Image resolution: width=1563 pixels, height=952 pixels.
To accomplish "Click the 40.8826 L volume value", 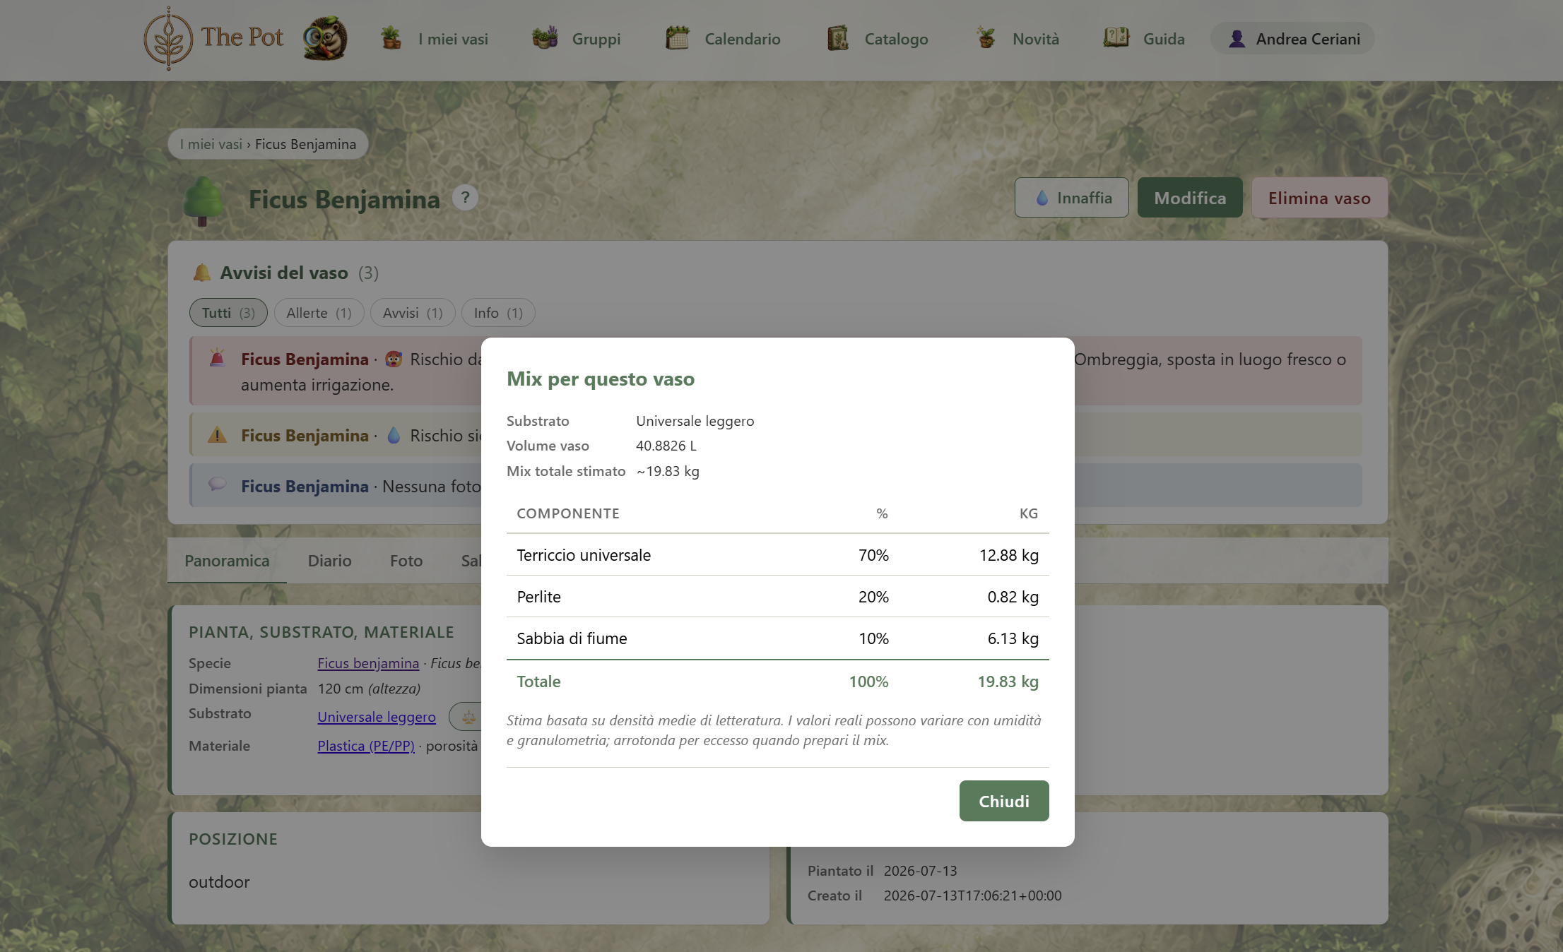I will [666, 446].
